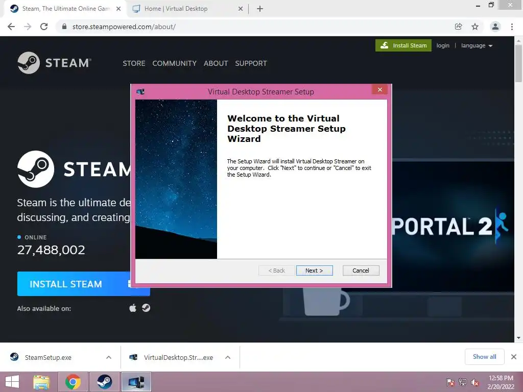
Task: Open the Chrome profile icon
Action: pos(495,27)
